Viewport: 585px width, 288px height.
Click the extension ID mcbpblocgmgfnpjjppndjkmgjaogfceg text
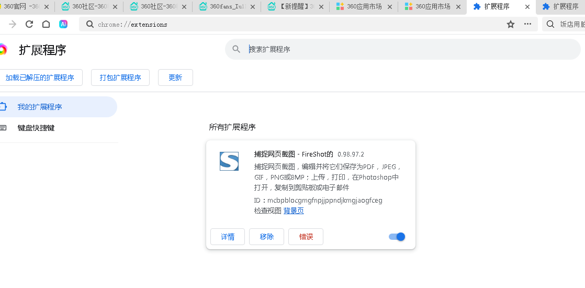[x=325, y=200]
